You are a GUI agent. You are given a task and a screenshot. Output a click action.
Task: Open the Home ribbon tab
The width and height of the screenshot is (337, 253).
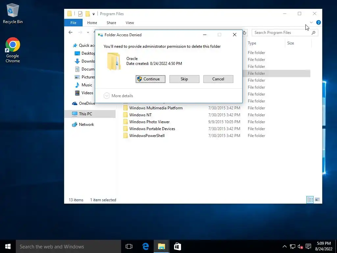[x=92, y=23]
